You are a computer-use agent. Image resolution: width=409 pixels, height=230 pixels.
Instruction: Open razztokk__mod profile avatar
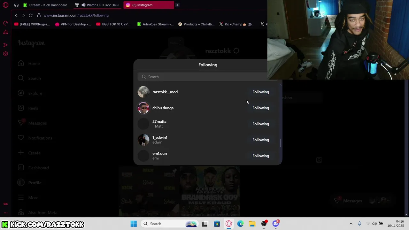pyautogui.click(x=143, y=92)
